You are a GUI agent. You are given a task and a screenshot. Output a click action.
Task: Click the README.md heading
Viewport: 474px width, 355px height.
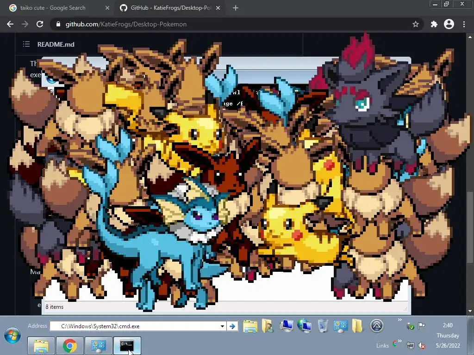pyautogui.click(x=56, y=44)
